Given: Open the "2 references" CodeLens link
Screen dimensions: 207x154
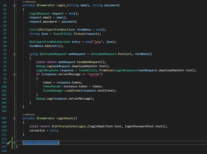Looking at the screenshot, I should (x=30, y=2).
